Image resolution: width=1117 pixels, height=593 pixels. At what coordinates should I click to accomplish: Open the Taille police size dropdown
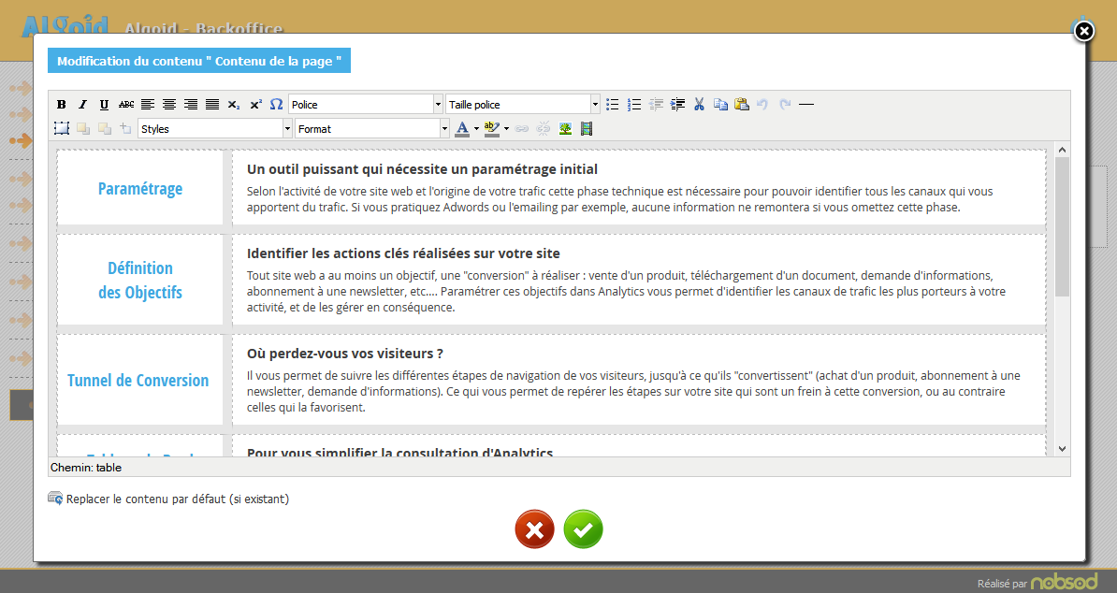tap(522, 105)
